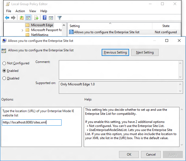Click the Forward arrow toolbar icon
The height and width of the screenshot is (161, 186).
click(x=13, y=18)
